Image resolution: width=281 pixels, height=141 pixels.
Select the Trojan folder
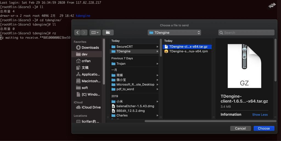pyautogui.click(x=134, y=64)
